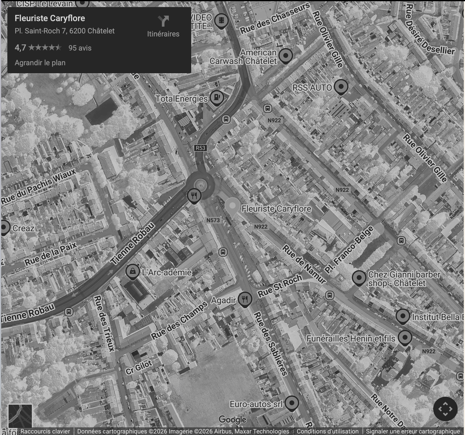Click the American Carwash Châtelet pin
Screen dimensions: 465x435
(285, 56)
